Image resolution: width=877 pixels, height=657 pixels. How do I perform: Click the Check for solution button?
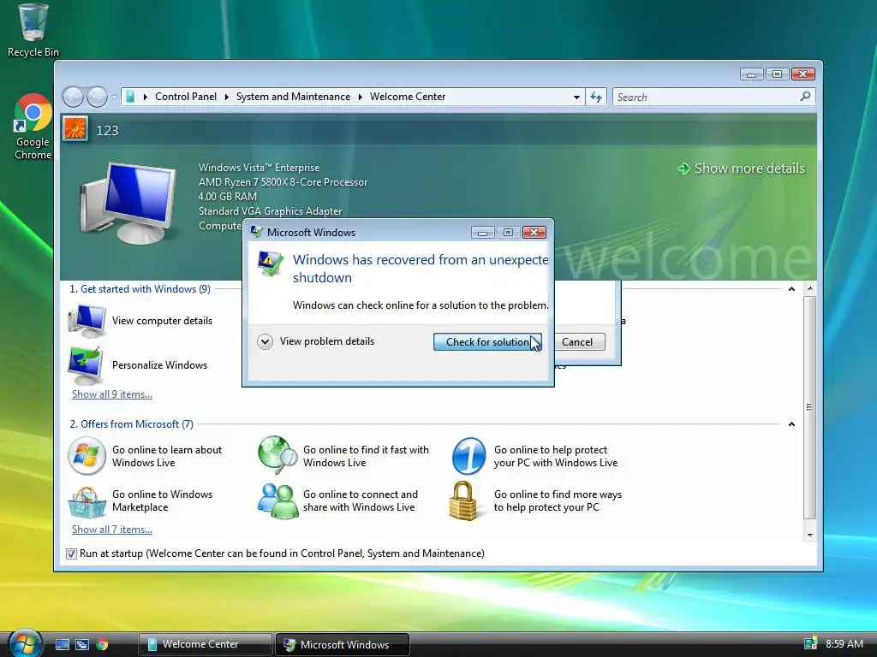(487, 342)
